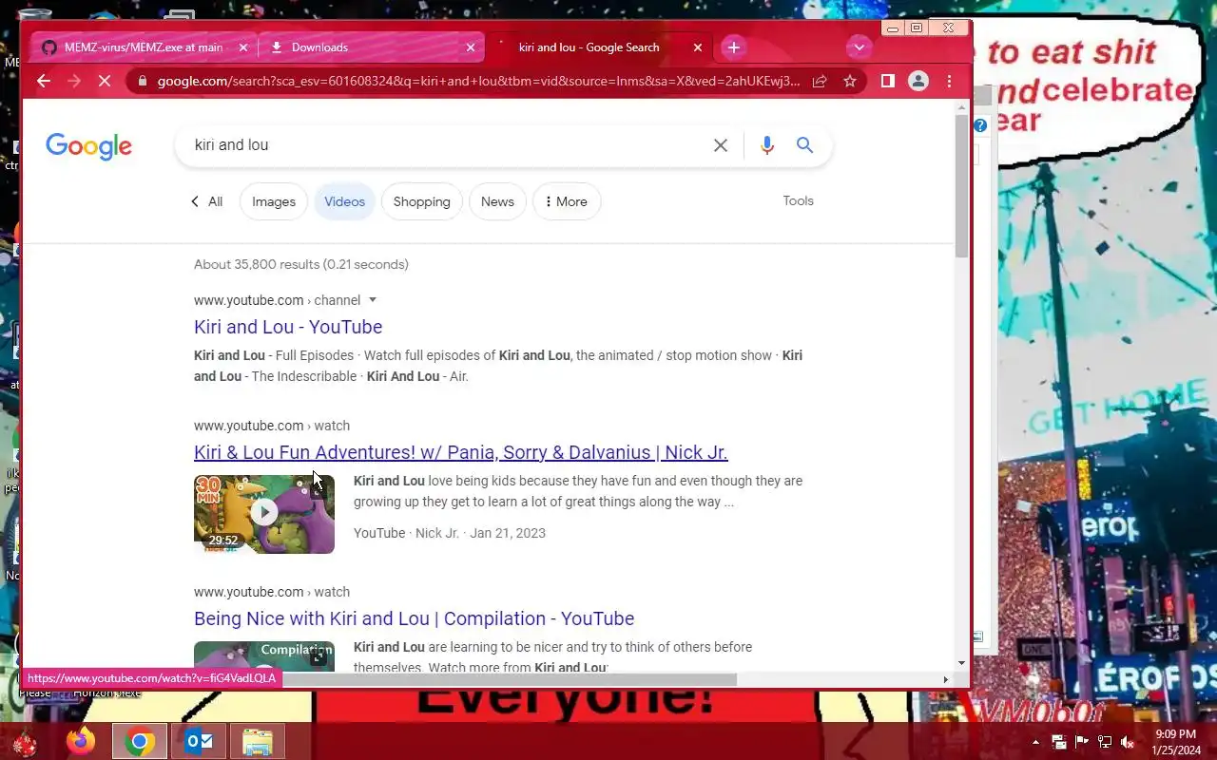Screen dimensions: 1217x760
Task: Open the tab search dropdown
Action: pyautogui.click(x=859, y=47)
